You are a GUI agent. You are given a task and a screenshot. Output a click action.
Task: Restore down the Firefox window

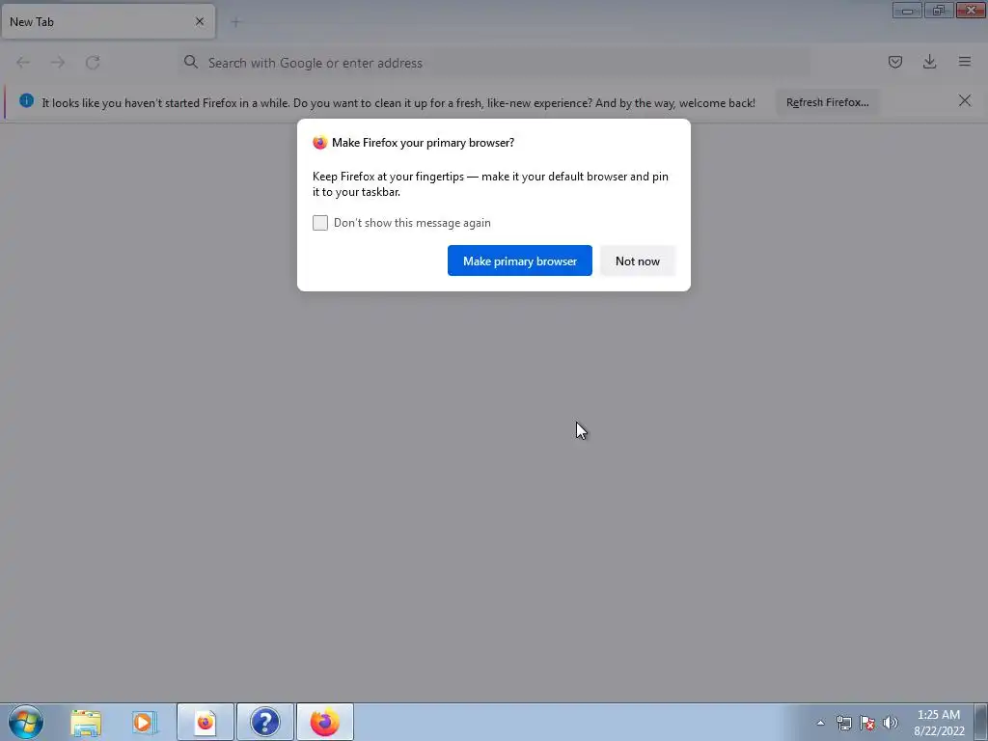[x=939, y=11]
